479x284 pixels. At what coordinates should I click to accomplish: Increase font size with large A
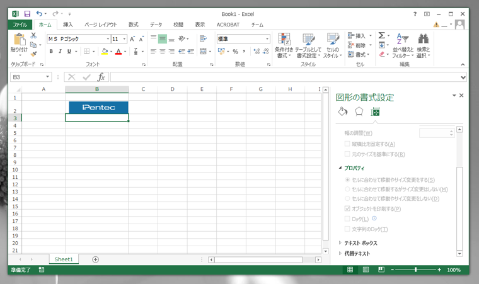(132, 39)
